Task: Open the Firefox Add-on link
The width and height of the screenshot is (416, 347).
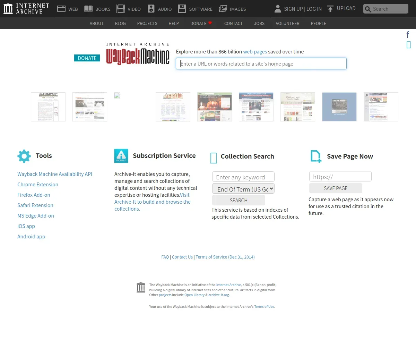Action: pyautogui.click(x=34, y=195)
